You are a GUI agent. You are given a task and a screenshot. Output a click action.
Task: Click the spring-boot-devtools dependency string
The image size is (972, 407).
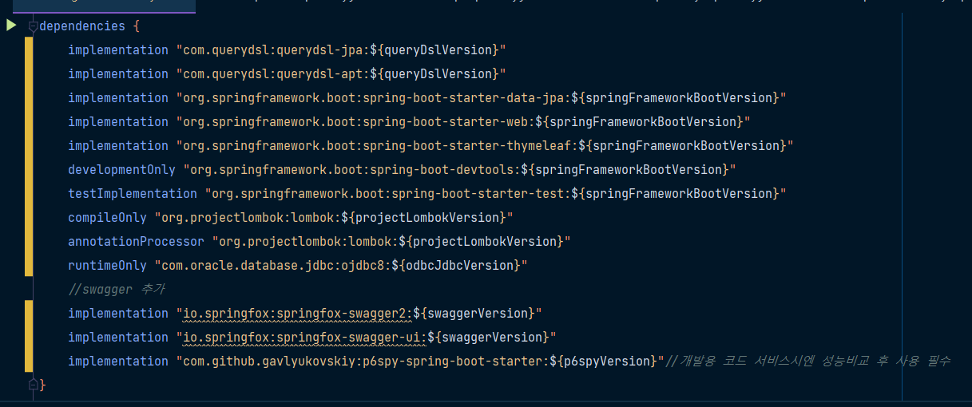(459, 170)
